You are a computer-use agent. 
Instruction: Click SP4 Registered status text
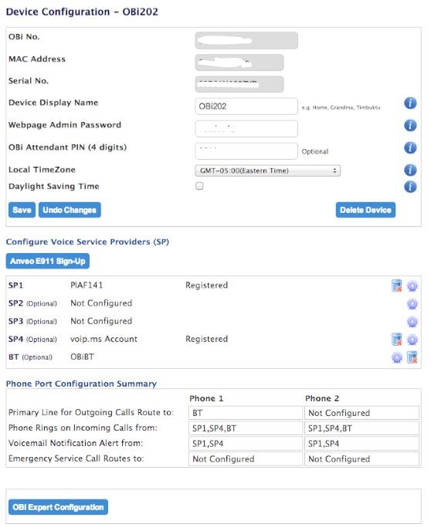207,339
